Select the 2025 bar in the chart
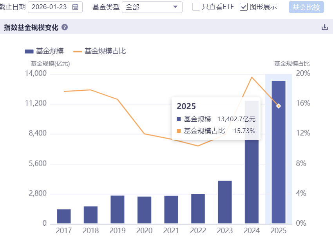333x241 pixels. click(x=279, y=152)
